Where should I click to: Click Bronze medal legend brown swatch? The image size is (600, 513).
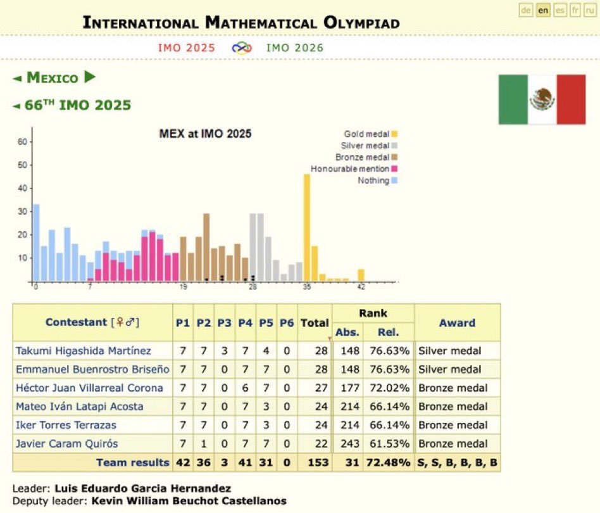394,157
